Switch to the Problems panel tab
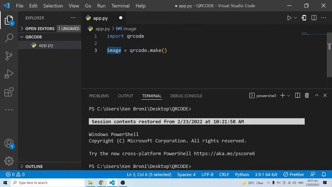Screen dimensions: 332x187 (99, 96)
